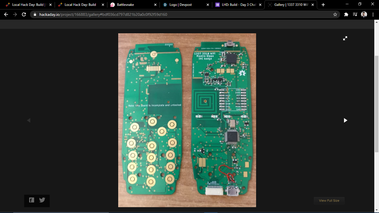View the site lock security info

pos(35,14)
